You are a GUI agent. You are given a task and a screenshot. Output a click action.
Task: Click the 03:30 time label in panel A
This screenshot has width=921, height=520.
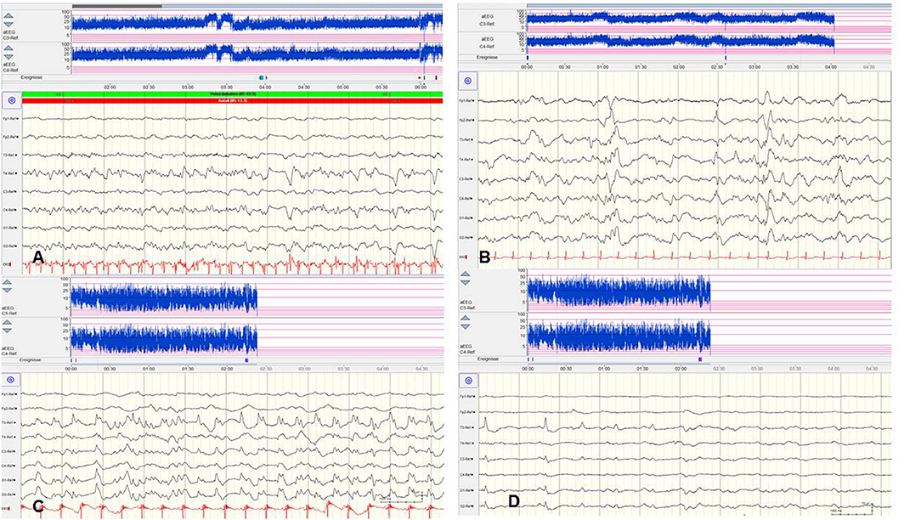click(x=226, y=87)
